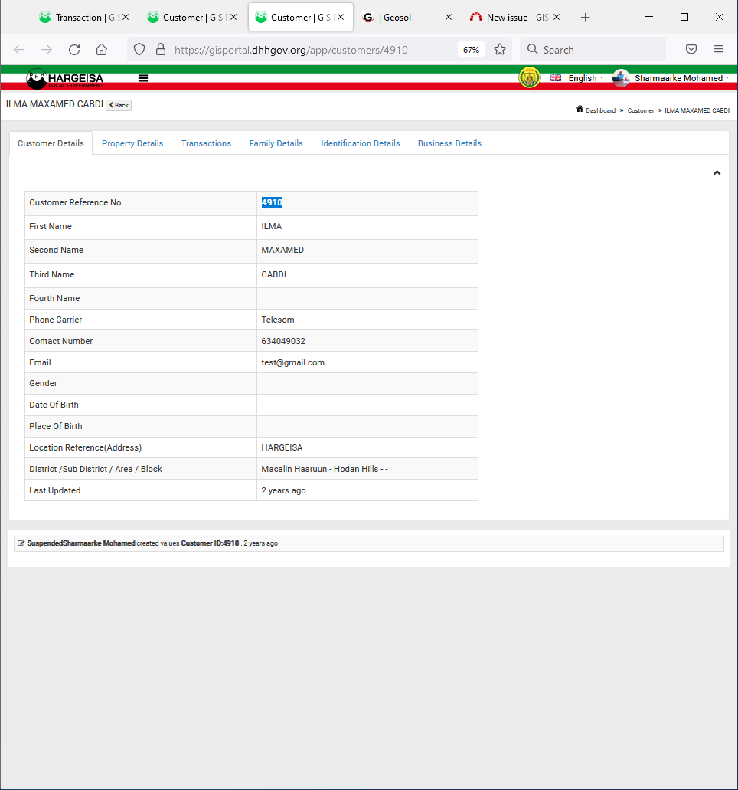Open the Business Details tab
Viewport: 738px width, 790px height.
click(x=449, y=143)
